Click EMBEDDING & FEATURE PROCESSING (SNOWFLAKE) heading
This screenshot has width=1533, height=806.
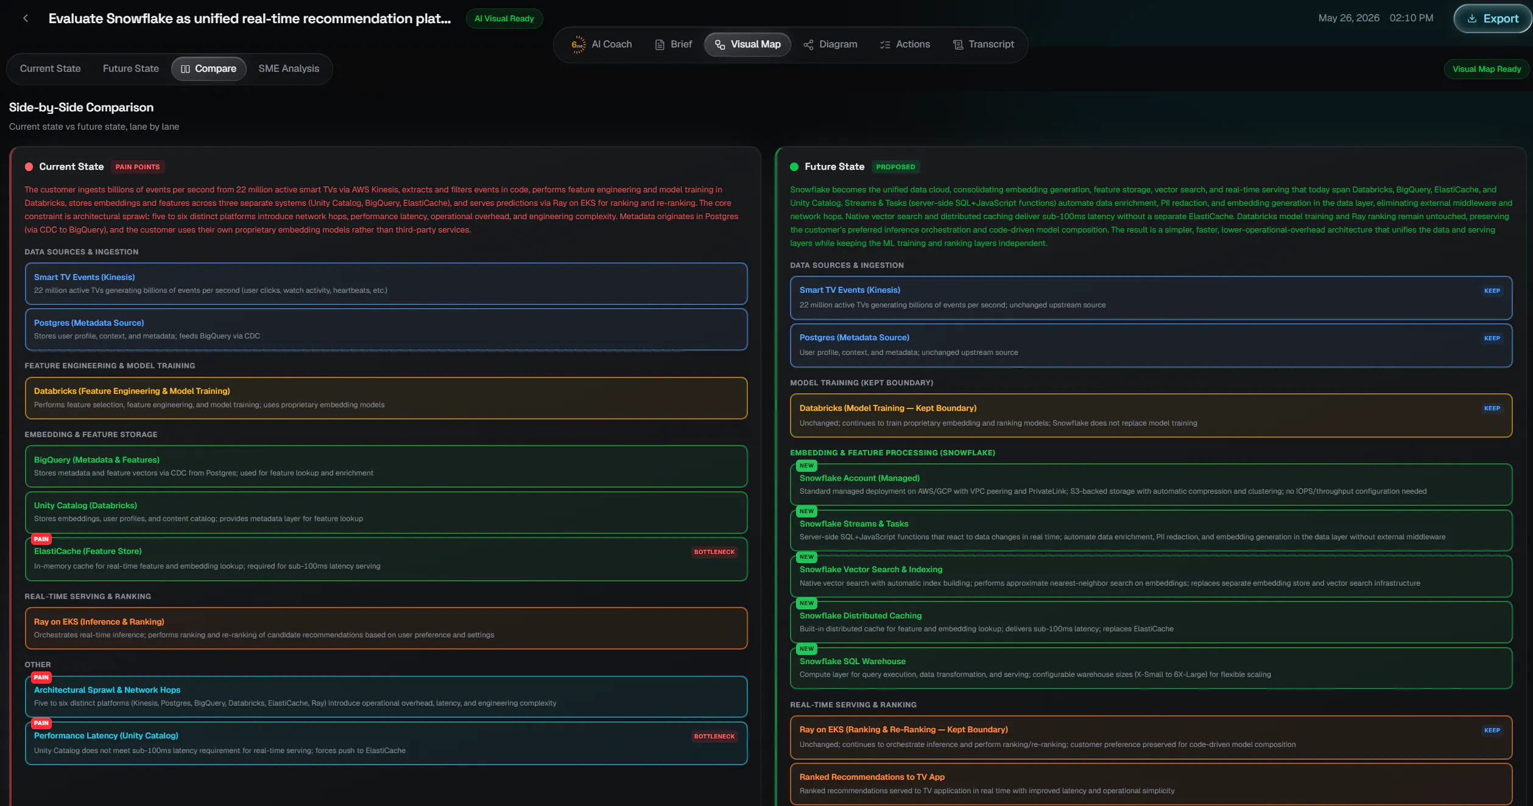coord(892,453)
